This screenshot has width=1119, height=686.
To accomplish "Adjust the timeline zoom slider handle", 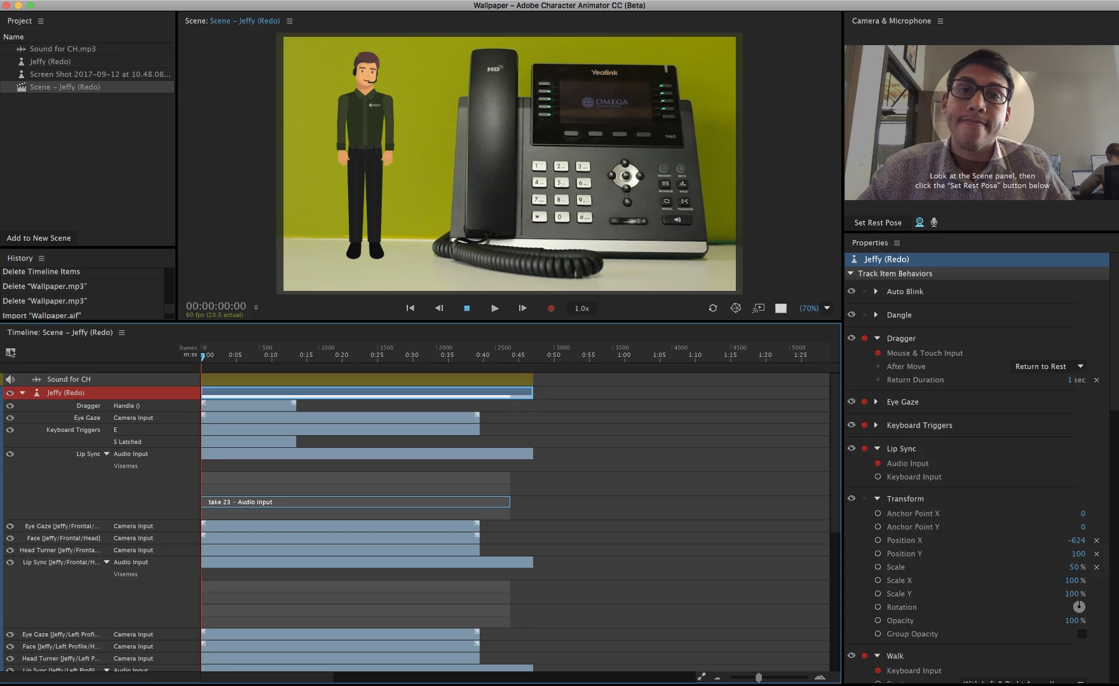I will pyautogui.click(x=759, y=678).
